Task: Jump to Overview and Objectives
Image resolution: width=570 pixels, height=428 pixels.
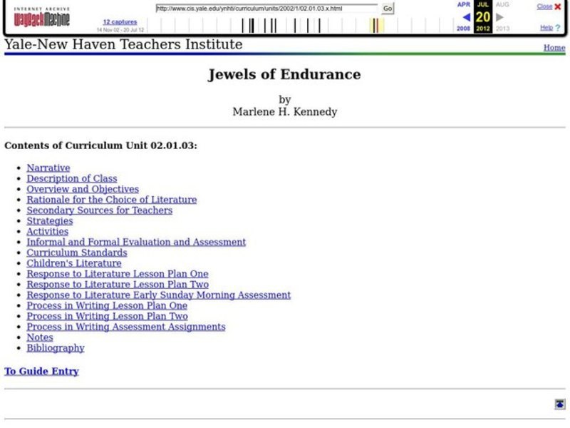Action: (x=83, y=189)
